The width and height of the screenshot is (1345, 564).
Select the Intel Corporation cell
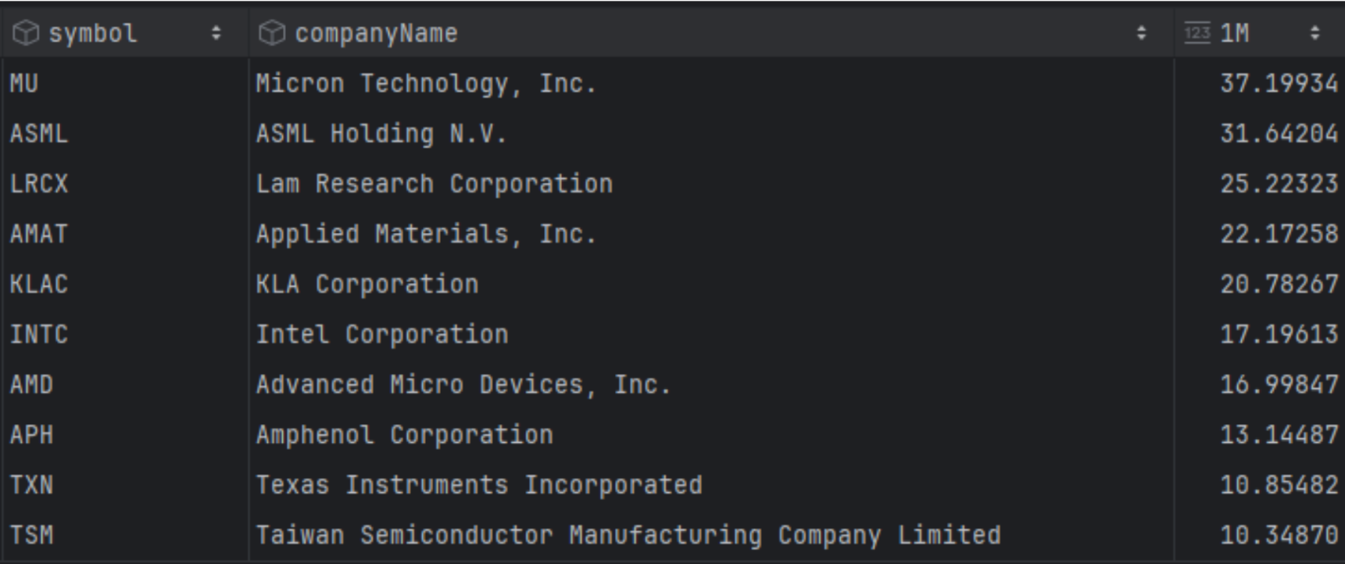point(382,334)
